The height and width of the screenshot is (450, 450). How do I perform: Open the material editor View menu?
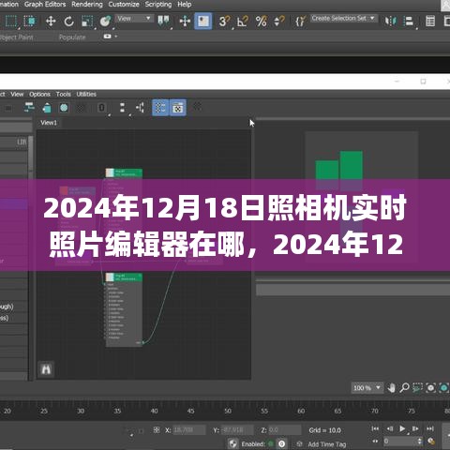coord(17,94)
